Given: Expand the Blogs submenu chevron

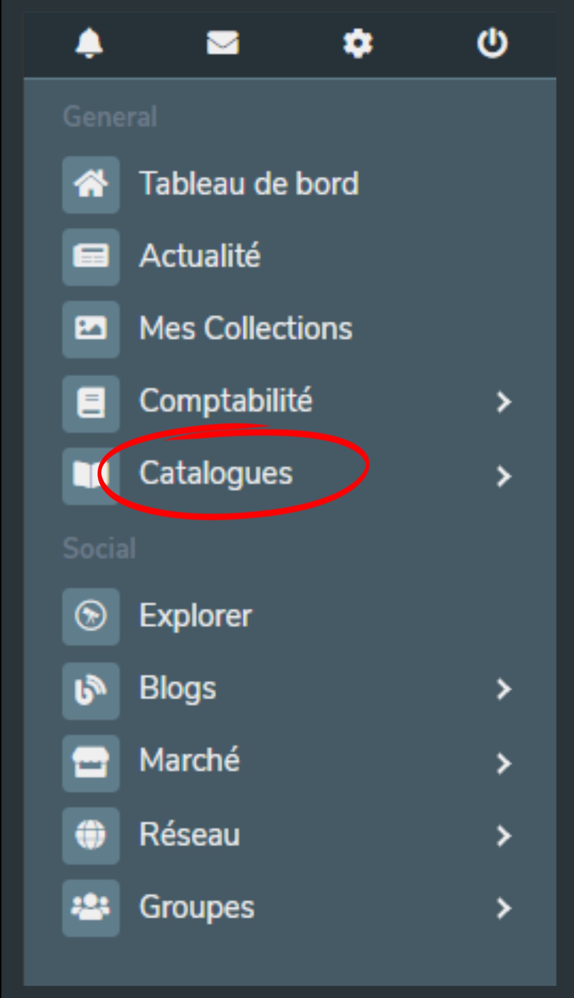Looking at the screenshot, I should pyautogui.click(x=503, y=689).
